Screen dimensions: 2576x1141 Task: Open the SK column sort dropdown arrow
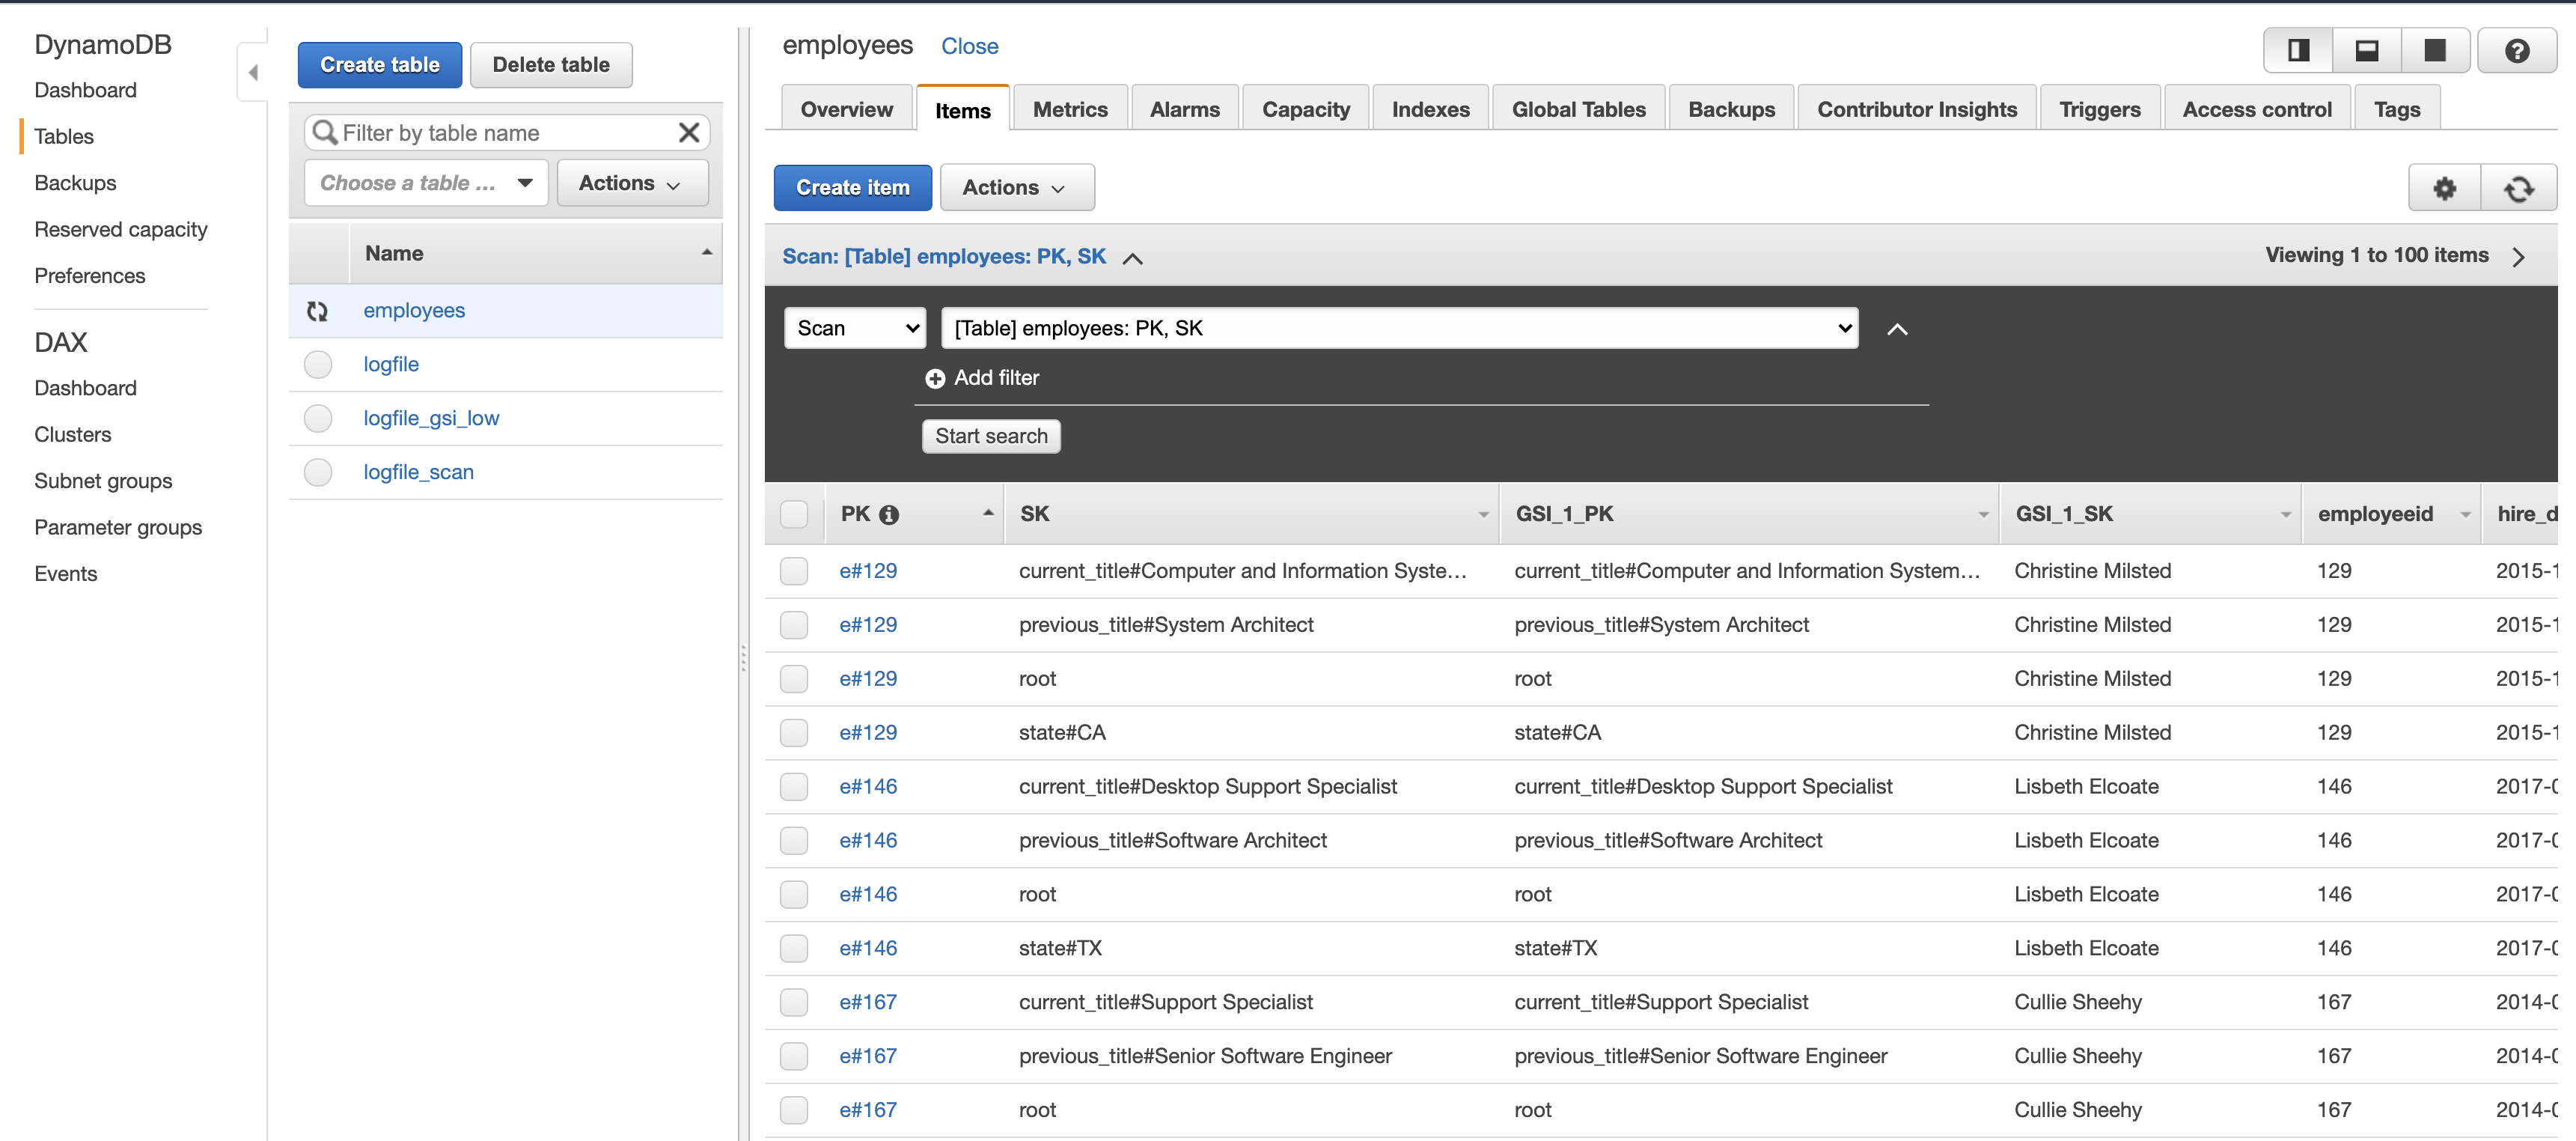click(1484, 515)
